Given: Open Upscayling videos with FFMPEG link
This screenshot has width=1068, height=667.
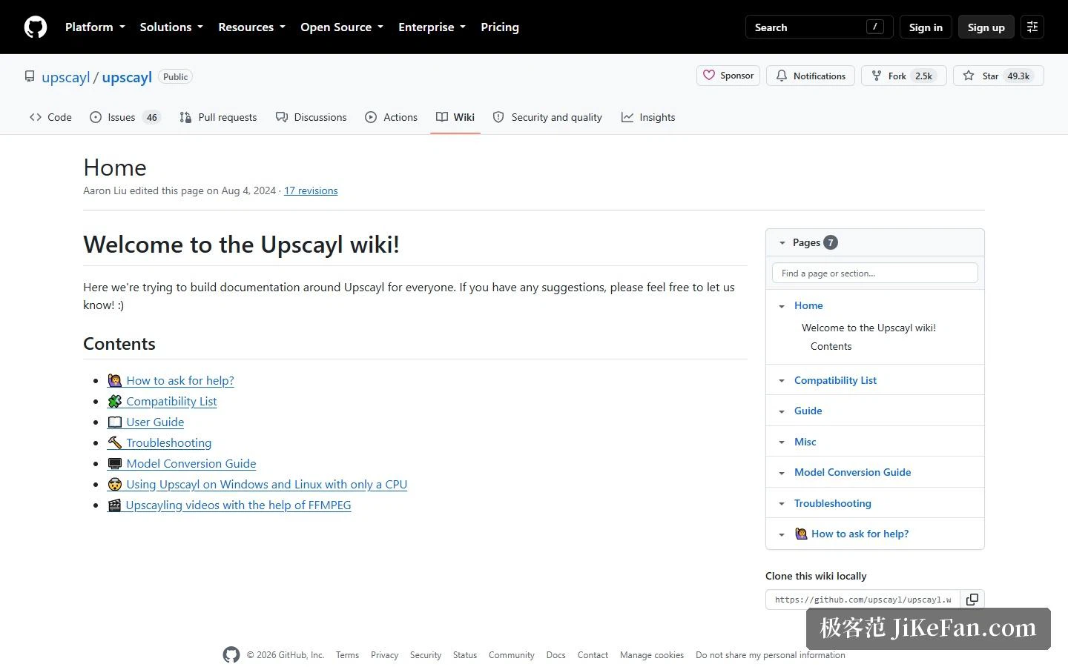Looking at the screenshot, I should 229,505.
